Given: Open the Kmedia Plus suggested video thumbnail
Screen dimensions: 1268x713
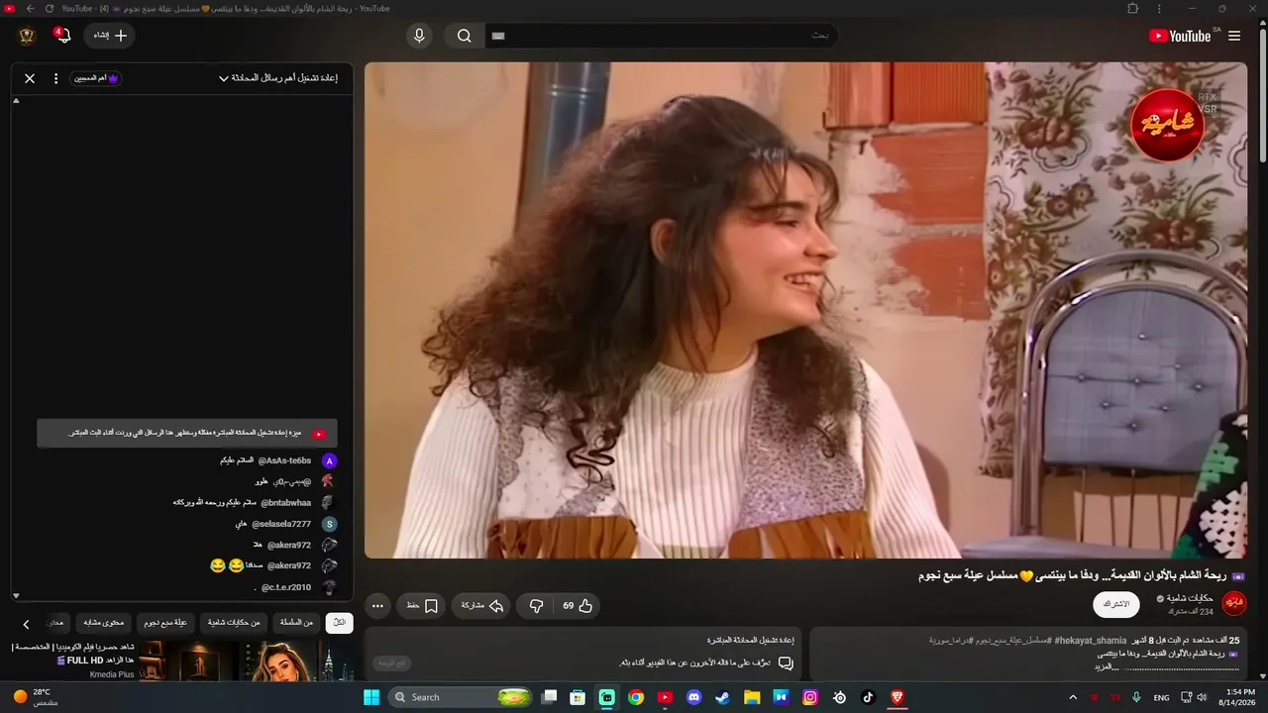Looking at the screenshot, I should 247,661.
